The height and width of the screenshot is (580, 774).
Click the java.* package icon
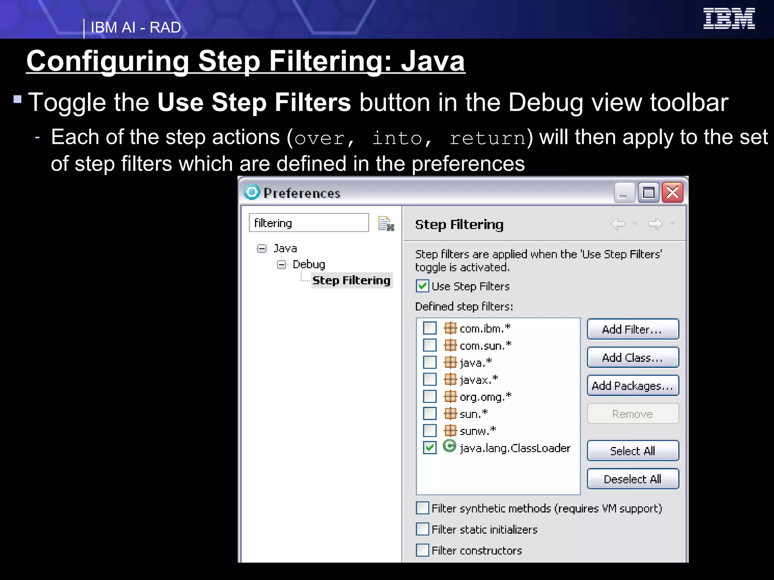point(450,362)
